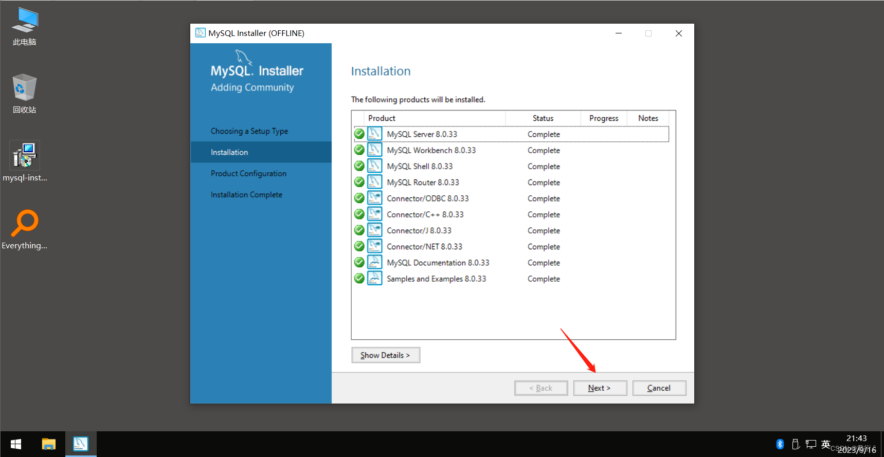Click the MySQL Workbench 8.0.33 product icon

pyautogui.click(x=374, y=150)
